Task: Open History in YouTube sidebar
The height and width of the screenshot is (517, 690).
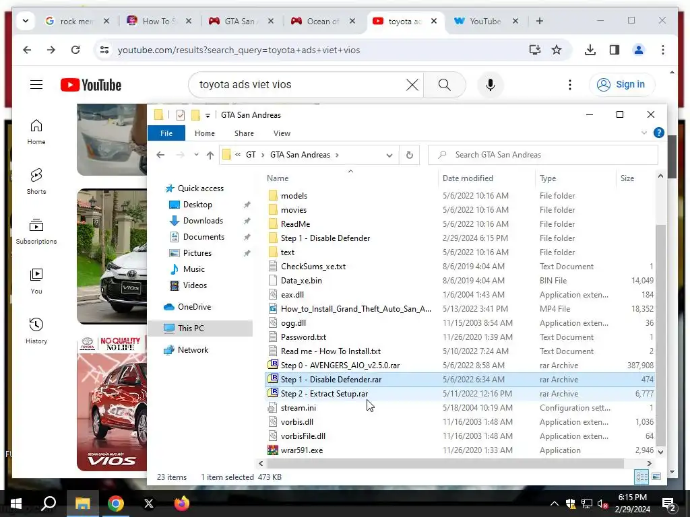Action: (36, 331)
